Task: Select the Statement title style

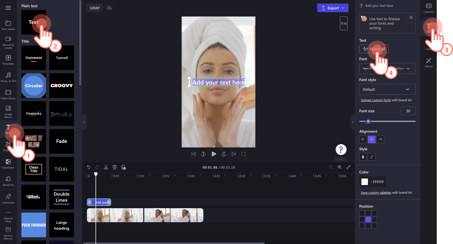Action: point(34,58)
